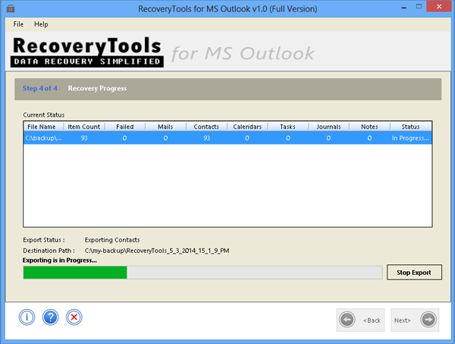Maximize the RecoveryTools window

tap(419, 6)
